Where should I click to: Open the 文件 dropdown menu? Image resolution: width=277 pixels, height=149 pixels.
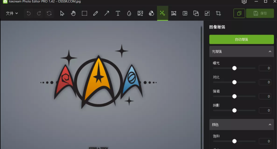point(12,13)
